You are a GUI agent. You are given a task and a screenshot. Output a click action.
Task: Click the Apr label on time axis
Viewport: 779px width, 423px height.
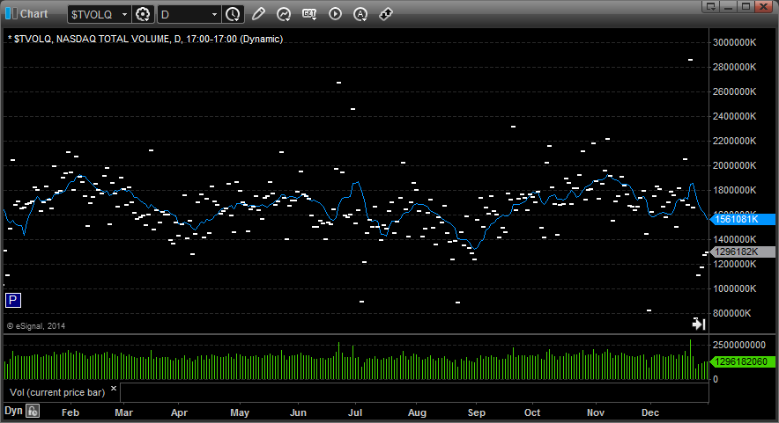click(x=179, y=412)
